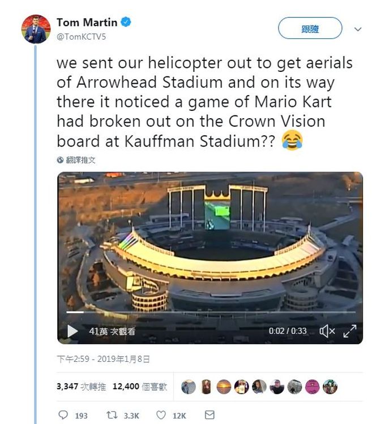This screenshot has width=385, height=424.
Task: Retweet using the retweet arrows icon
Action: click(x=112, y=415)
